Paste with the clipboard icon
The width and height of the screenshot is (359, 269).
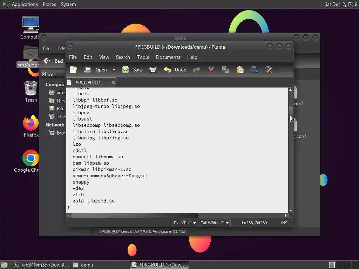pyautogui.click(x=240, y=70)
